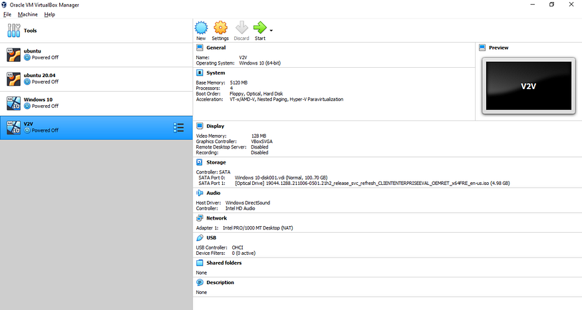Click the 'Windows 10-disk001.vdi' SATA Port 0 entry

[281, 178]
